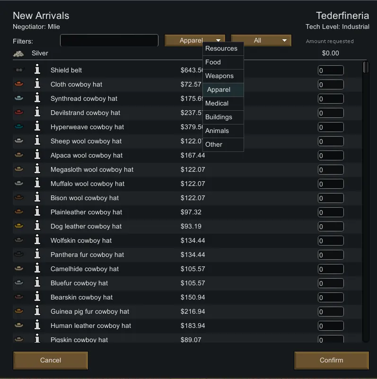Click the Silver currency icon
The width and height of the screenshot is (377, 379).
(18, 53)
